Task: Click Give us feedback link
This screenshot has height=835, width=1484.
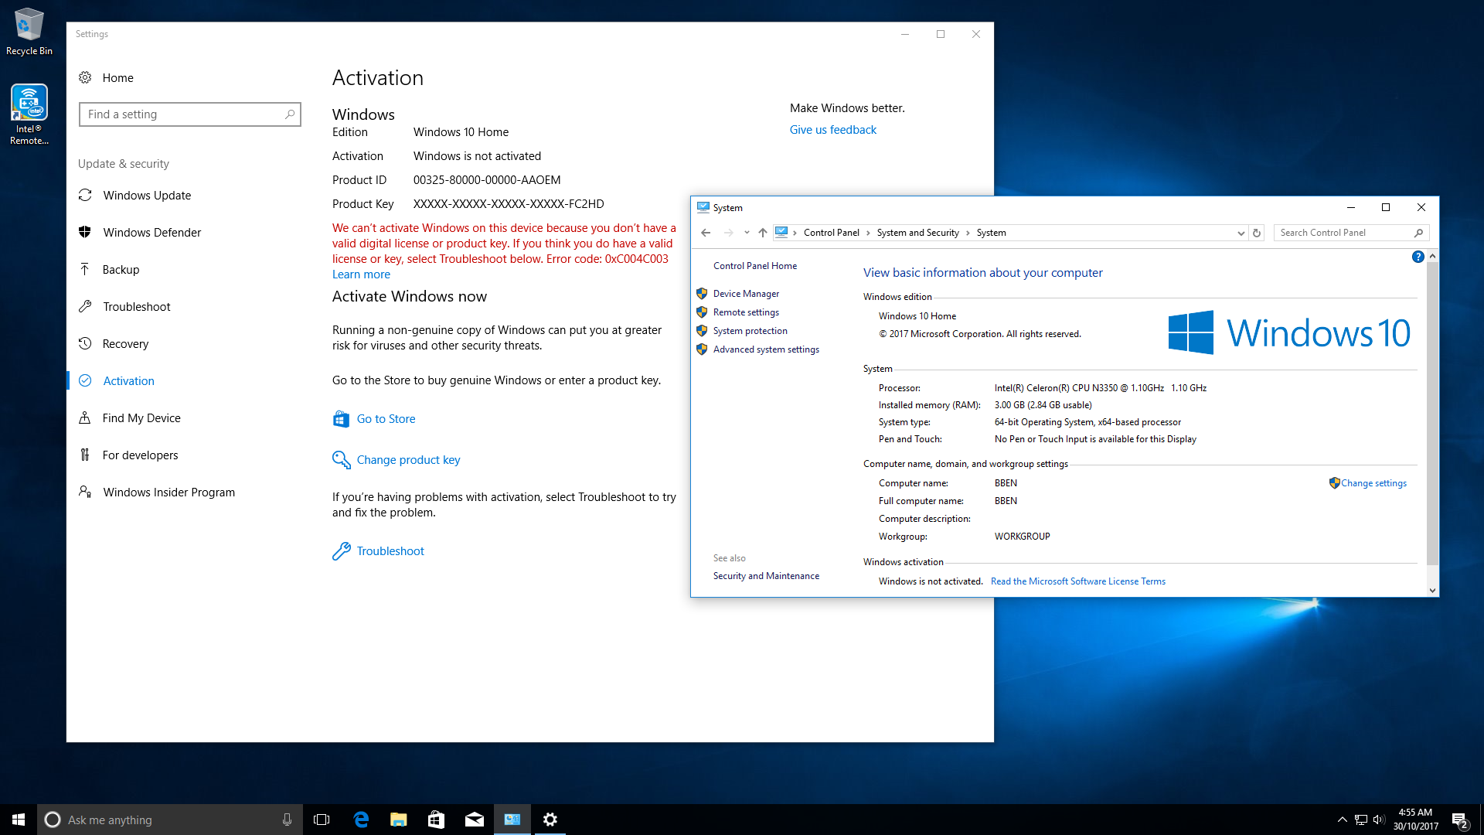Action: [x=832, y=130]
